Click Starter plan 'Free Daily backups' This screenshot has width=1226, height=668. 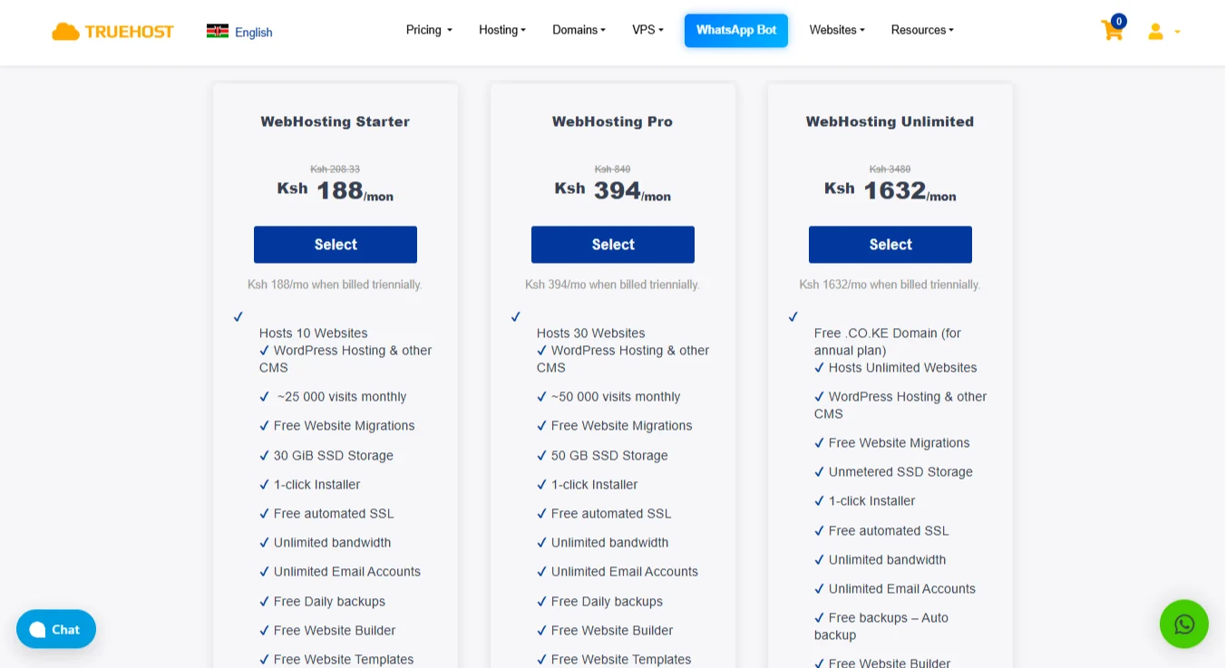329,602
